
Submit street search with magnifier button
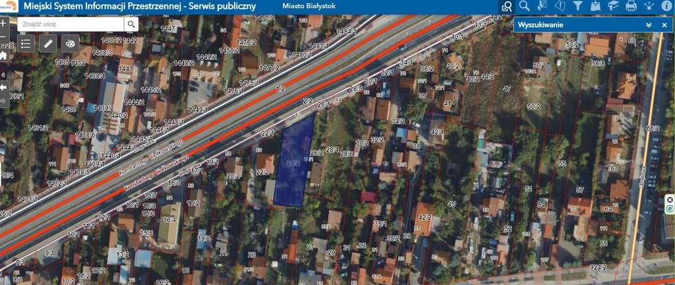(x=132, y=24)
